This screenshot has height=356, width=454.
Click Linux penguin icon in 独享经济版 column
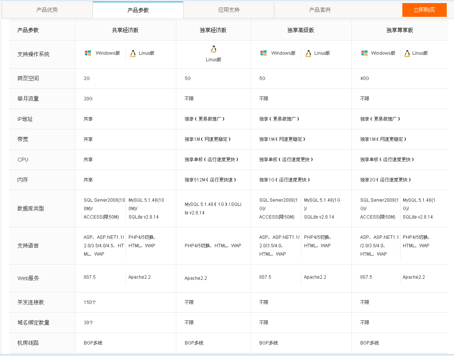click(213, 49)
